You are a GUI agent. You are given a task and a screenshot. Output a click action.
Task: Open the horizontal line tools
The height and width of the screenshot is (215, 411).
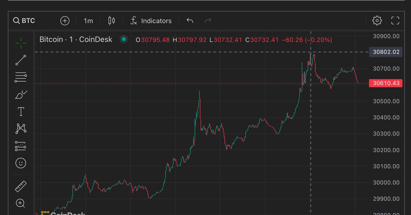click(x=21, y=77)
